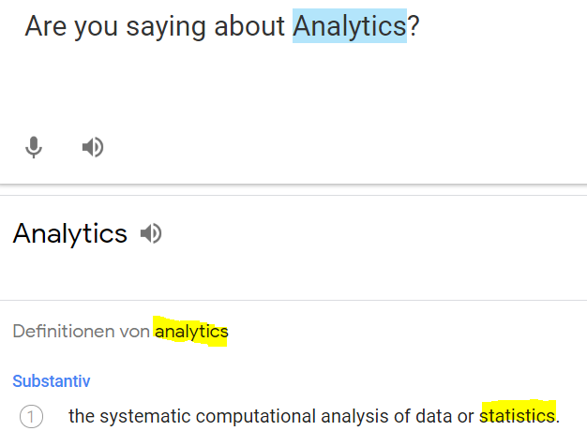Play source text with speaker icon beside microphone
This screenshot has width=587, height=431.
pos(92,147)
